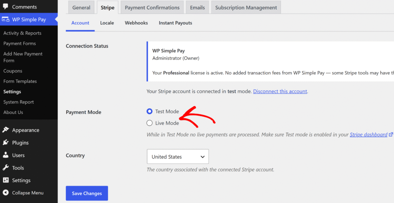
Task: Click the country associated helper text
Action: (x=210, y=169)
